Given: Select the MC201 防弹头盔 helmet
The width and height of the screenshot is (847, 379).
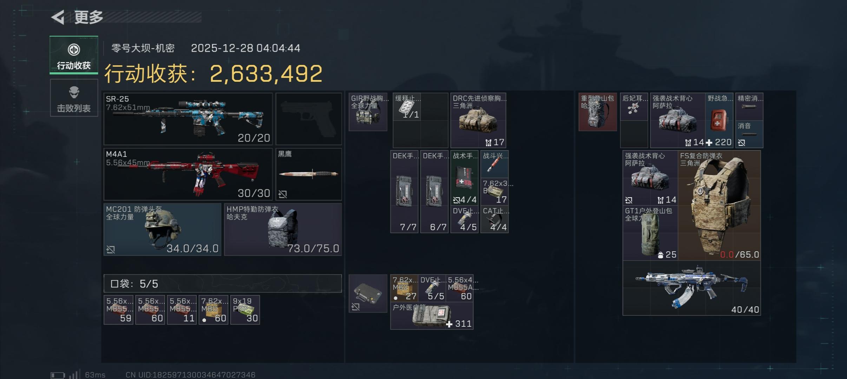Looking at the screenshot, I should pyautogui.click(x=163, y=230).
